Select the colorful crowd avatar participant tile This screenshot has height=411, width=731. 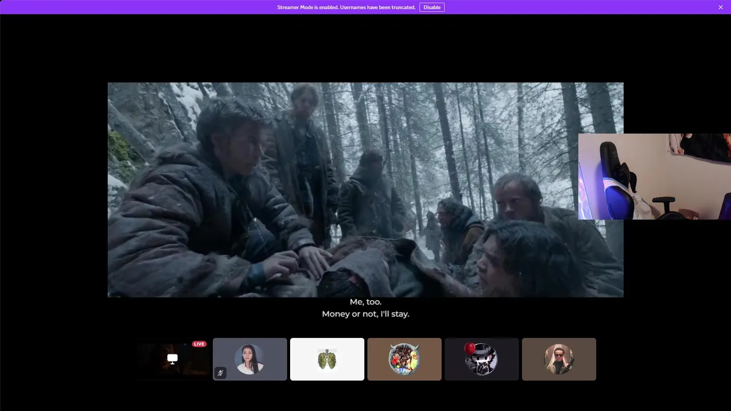click(x=404, y=359)
